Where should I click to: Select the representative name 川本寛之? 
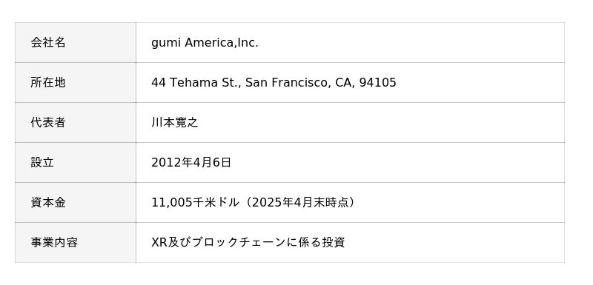tap(175, 122)
